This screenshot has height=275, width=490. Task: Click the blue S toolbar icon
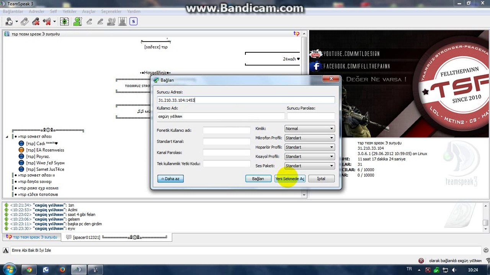pos(134,22)
